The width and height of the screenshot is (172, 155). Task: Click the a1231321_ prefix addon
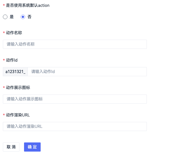15,72
